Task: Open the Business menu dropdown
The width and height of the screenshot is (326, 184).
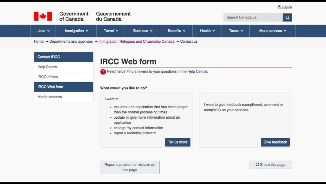Action: [143, 31]
